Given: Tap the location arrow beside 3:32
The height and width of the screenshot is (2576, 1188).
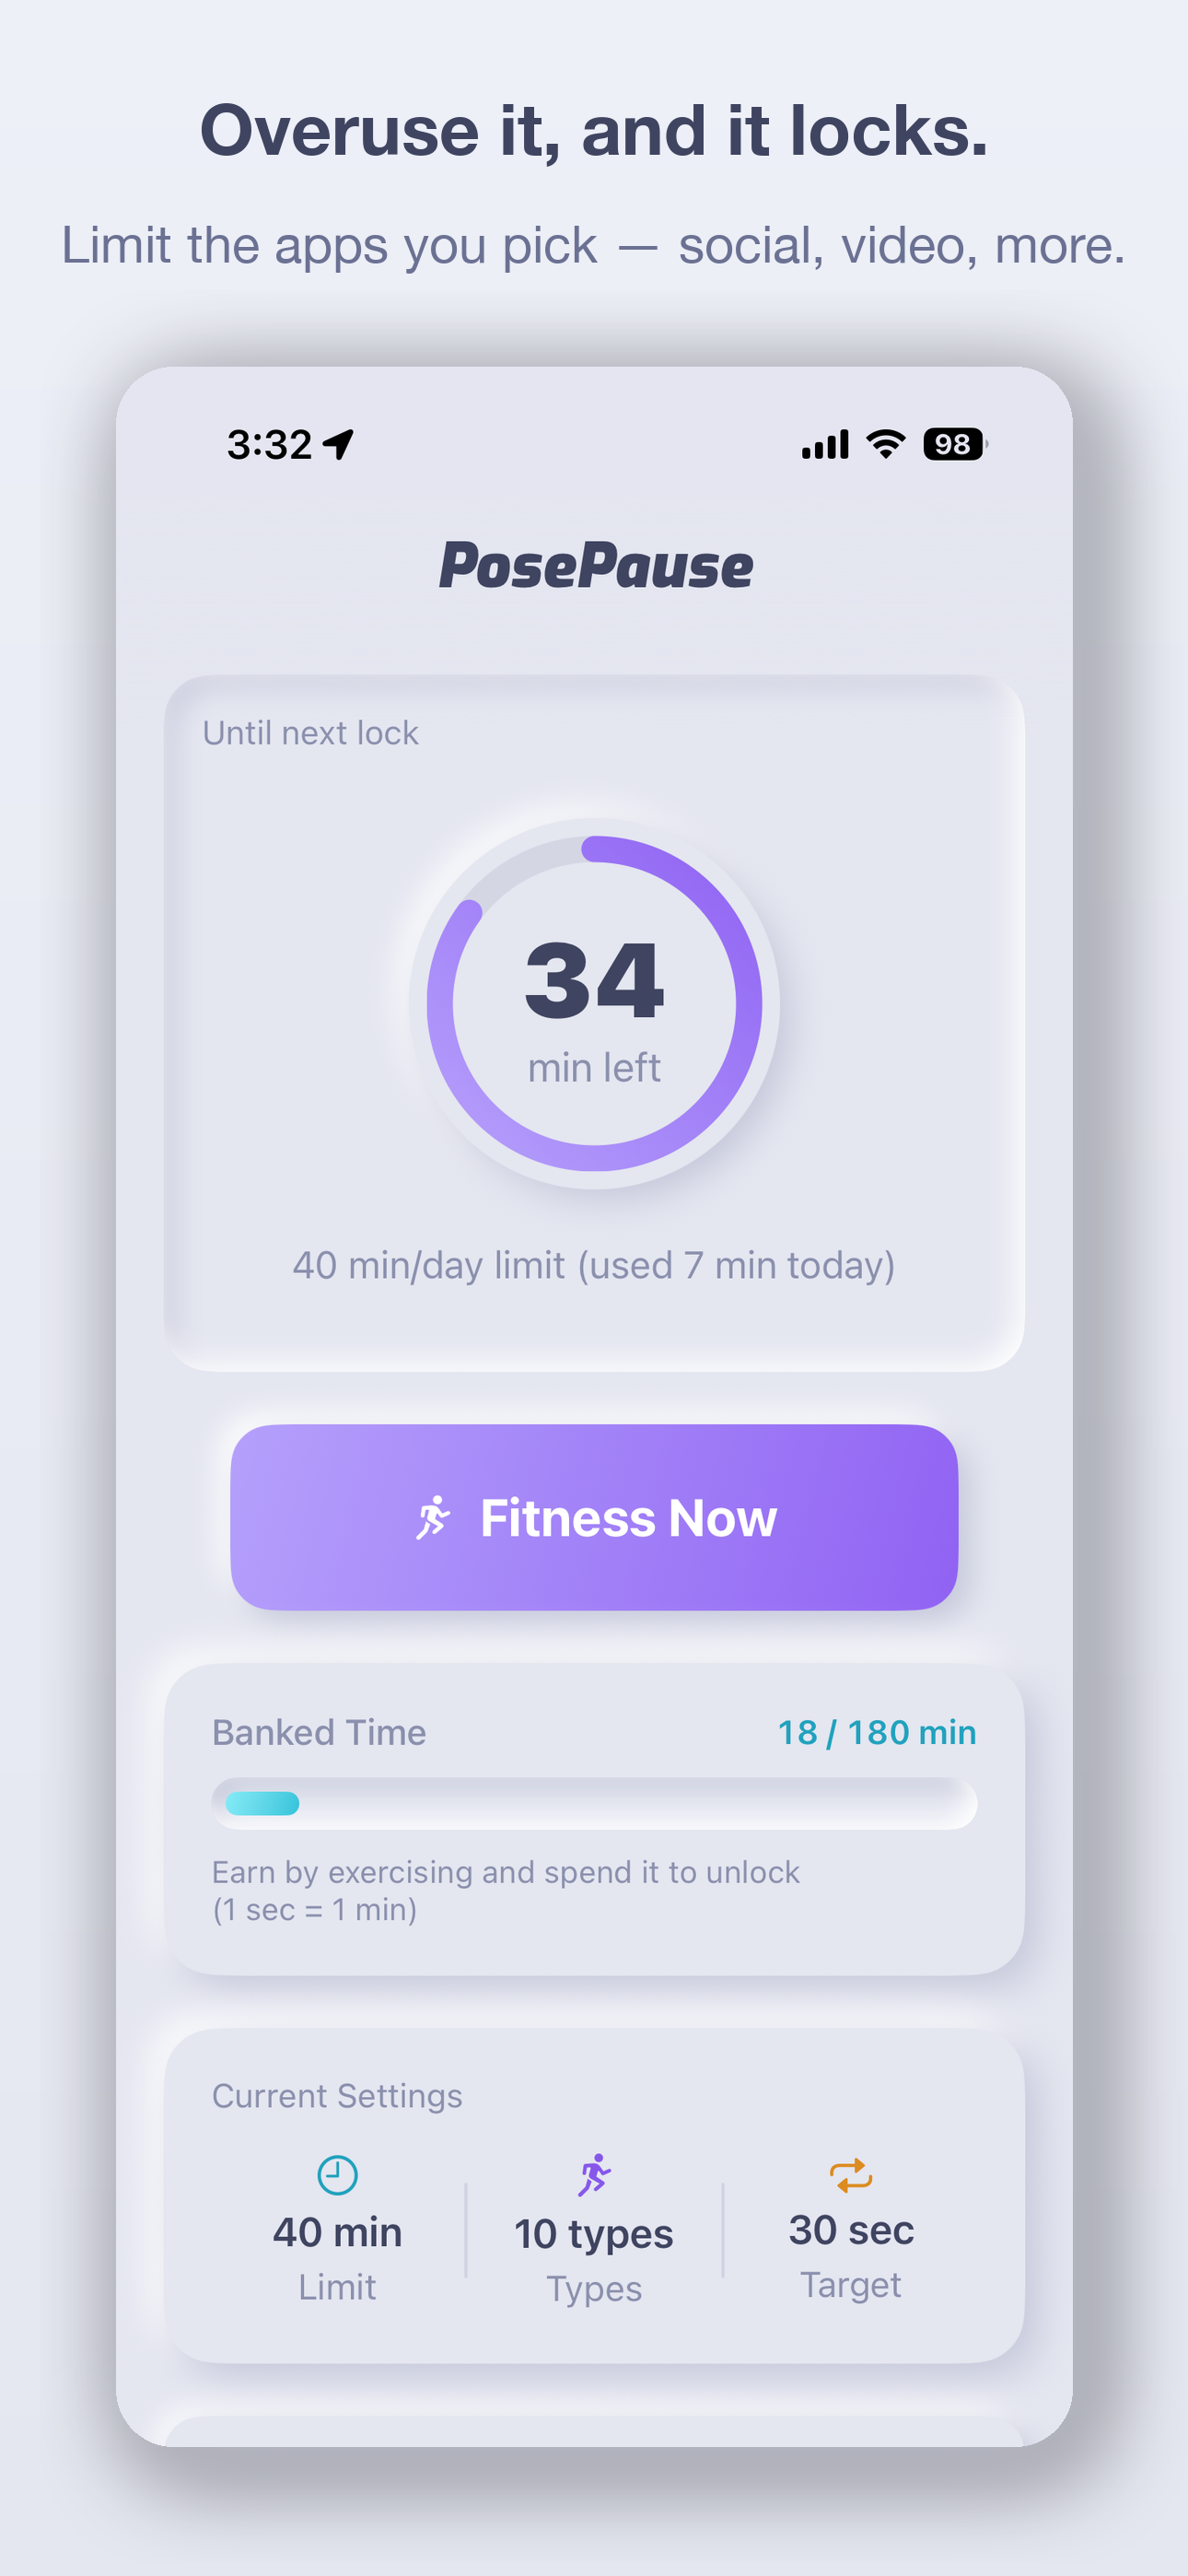Looking at the screenshot, I should pos(339,444).
